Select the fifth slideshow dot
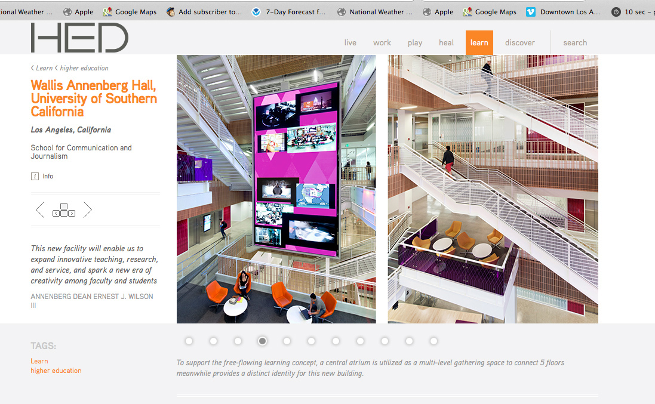Image resolution: width=655 pixels, height=404 pixels. coord(287,341)
